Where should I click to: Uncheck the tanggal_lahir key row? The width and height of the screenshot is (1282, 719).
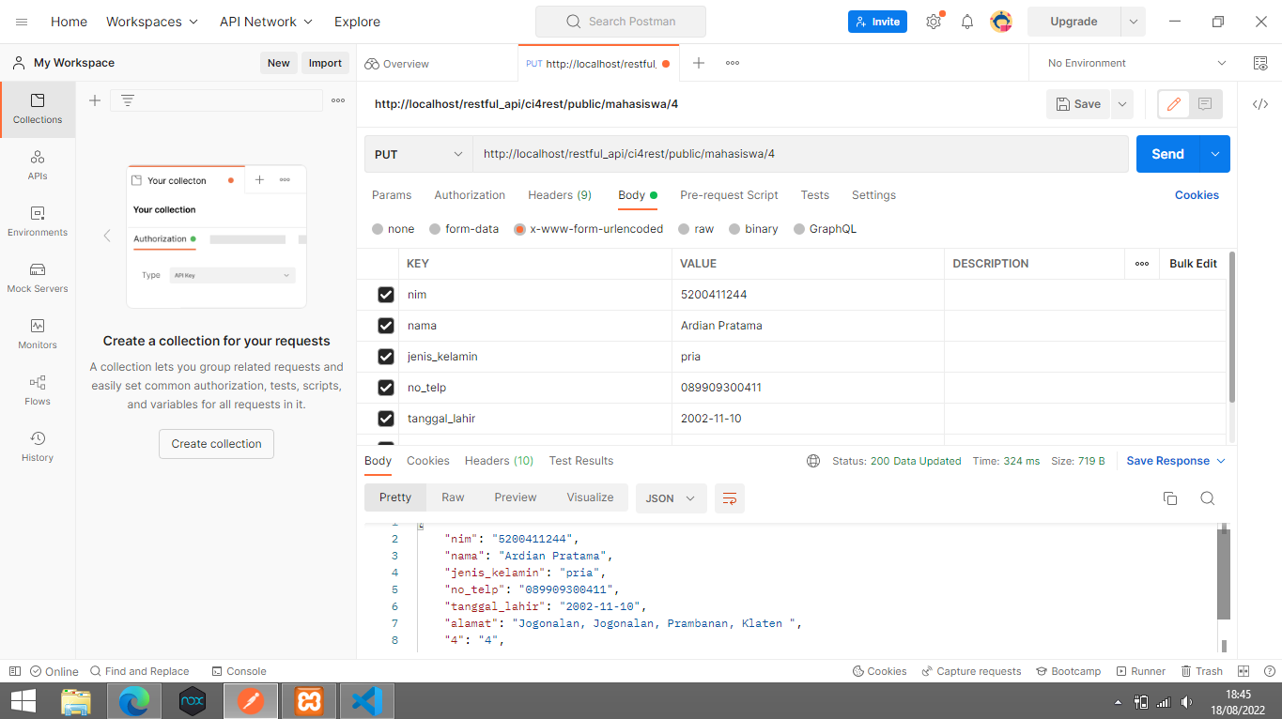click(385, 419)
